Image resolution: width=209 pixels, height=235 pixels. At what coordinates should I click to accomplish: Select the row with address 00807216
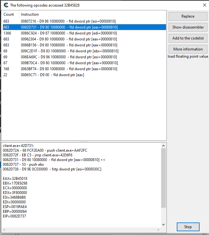(x=84, y=21)
